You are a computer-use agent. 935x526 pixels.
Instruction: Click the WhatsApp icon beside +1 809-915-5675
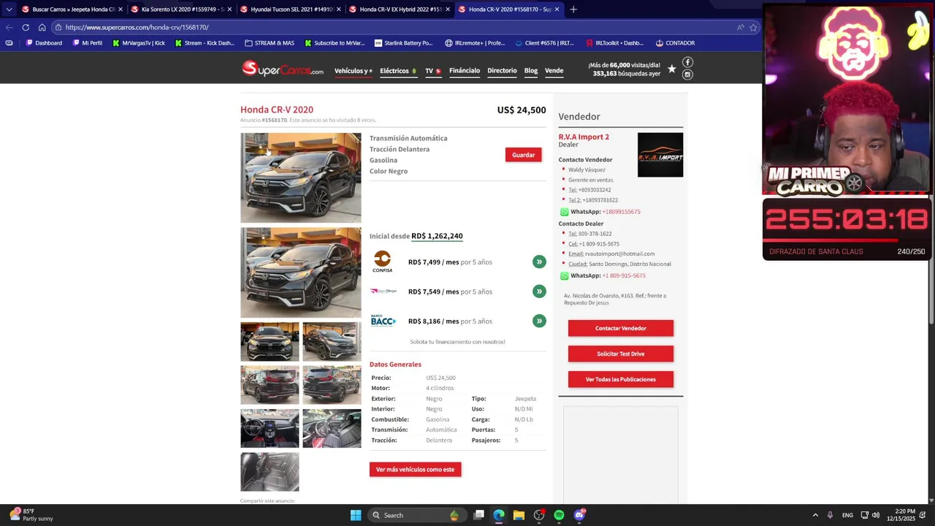(564, 275)
